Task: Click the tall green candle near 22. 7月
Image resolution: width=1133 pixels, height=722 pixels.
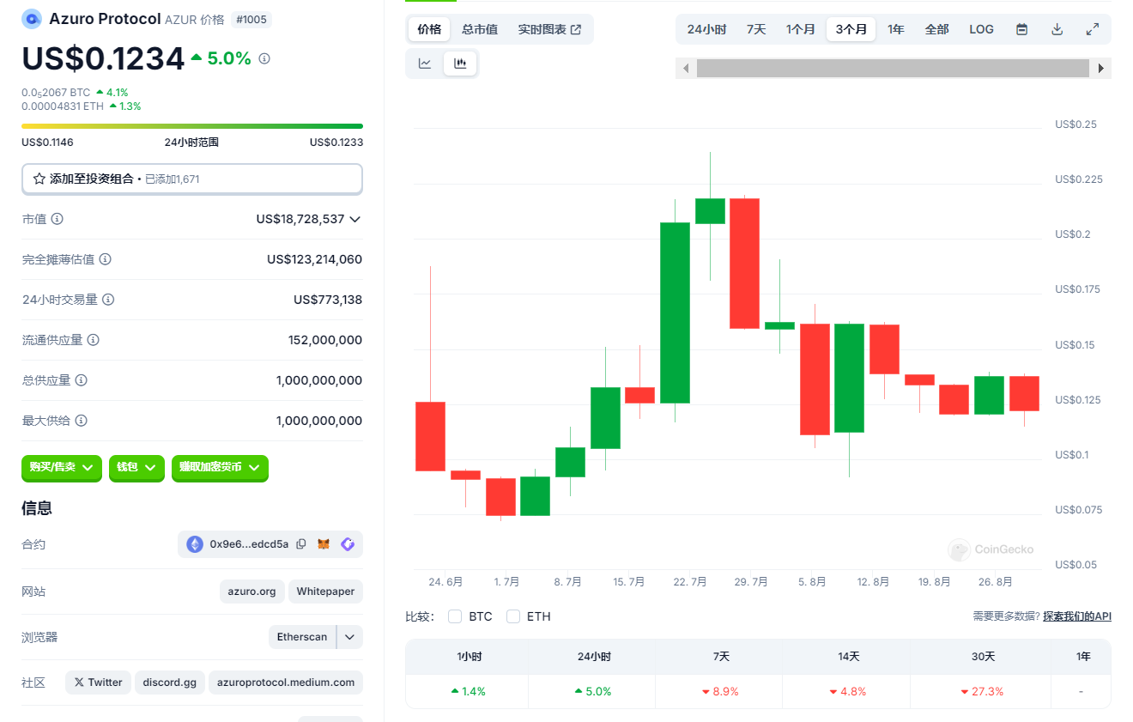Action: pyautogui.click(x=675, y=312)
